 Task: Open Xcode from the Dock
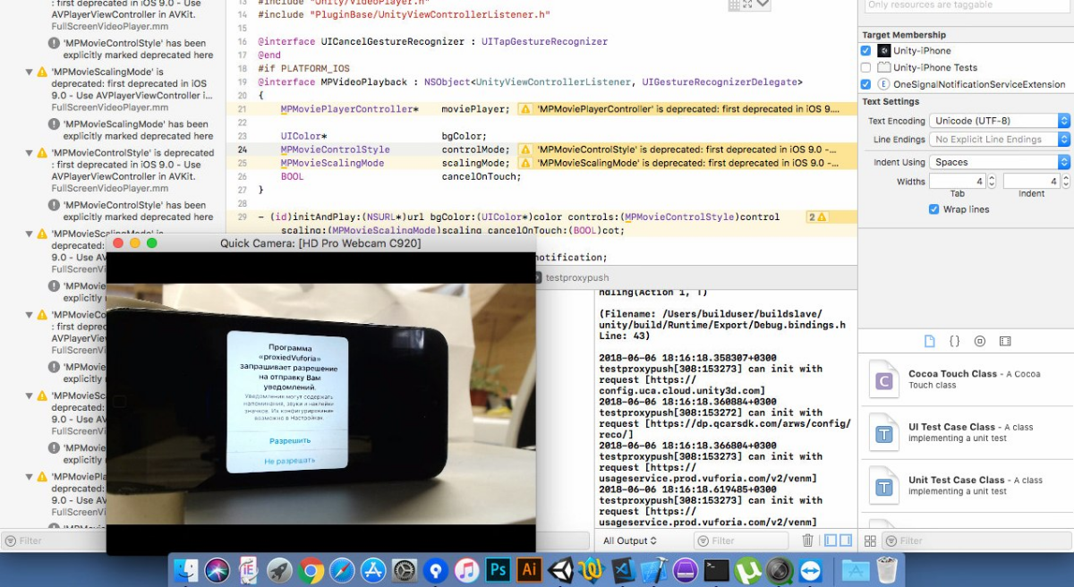pos(656,569)
